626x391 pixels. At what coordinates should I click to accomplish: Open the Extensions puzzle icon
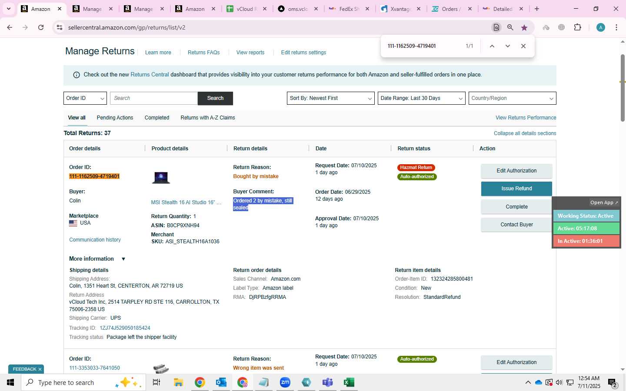click(x=577, y=27)
